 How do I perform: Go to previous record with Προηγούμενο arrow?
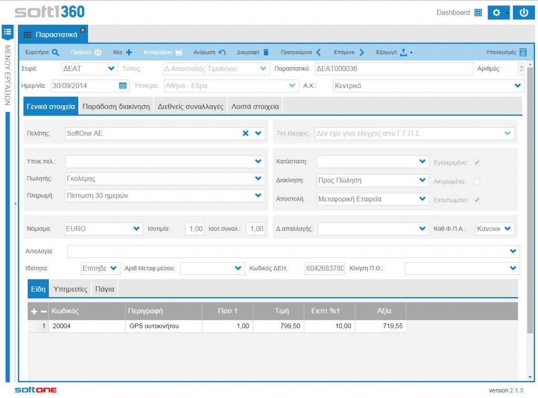pyautogui.click(x=318, y=52)
